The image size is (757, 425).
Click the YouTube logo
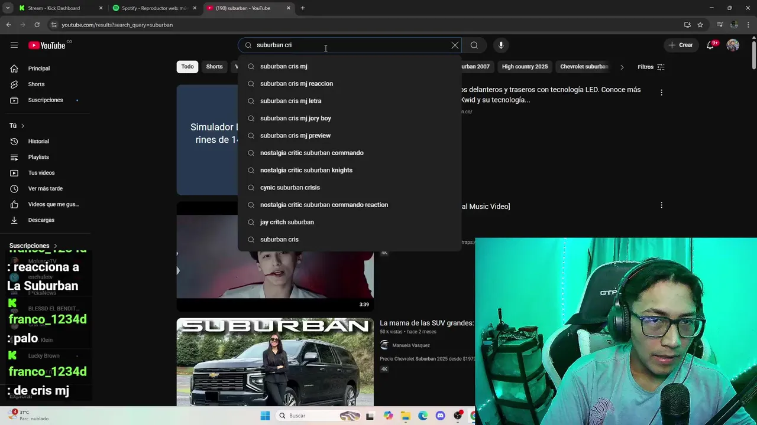tap(47, 45)
